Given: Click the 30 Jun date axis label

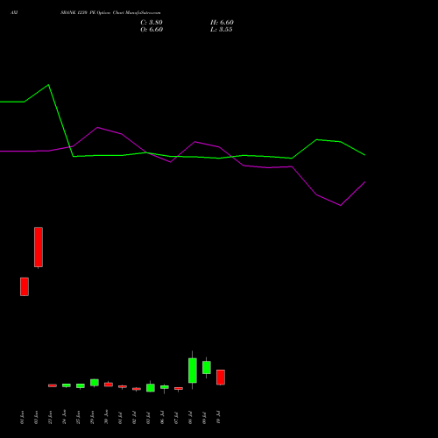Looking at the screenshot, I should point(106,417).
